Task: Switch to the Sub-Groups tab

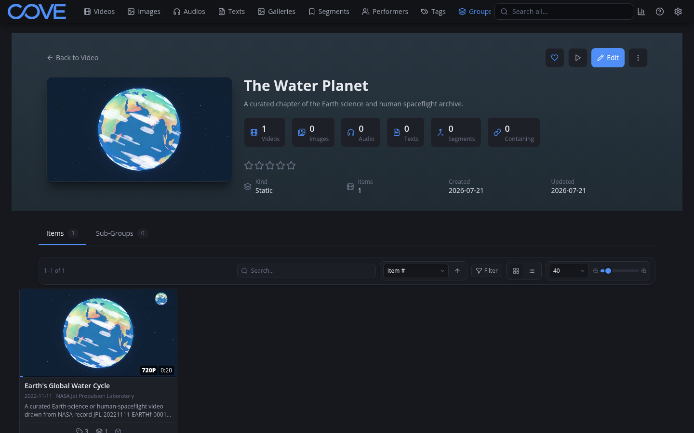Action: coord(121,233)
